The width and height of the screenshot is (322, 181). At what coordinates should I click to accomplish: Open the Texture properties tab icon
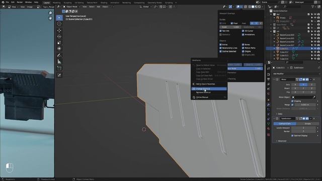point(268,135)
